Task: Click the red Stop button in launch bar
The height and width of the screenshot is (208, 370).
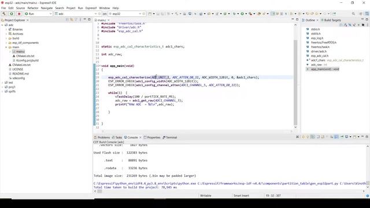Action: [19, 14]
